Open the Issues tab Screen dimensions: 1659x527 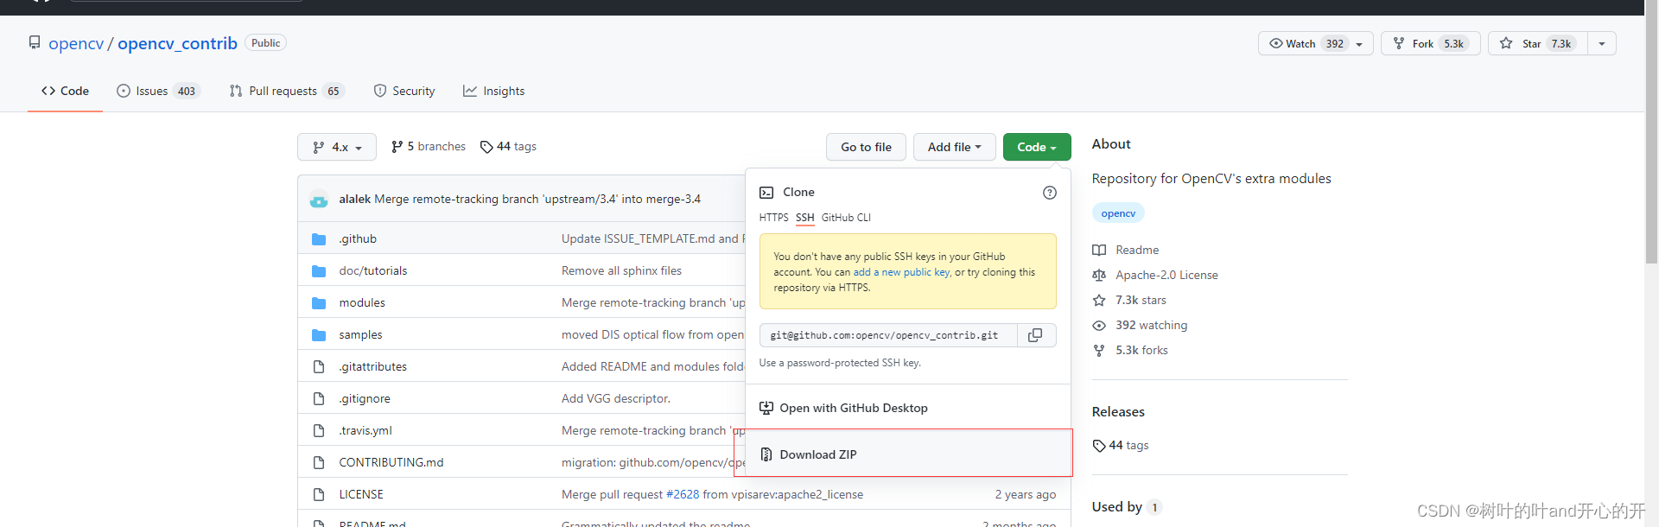[158, 91]
